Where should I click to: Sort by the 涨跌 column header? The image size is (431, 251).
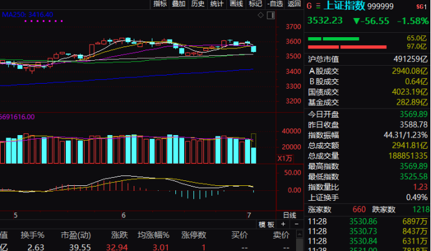point(119,235)
